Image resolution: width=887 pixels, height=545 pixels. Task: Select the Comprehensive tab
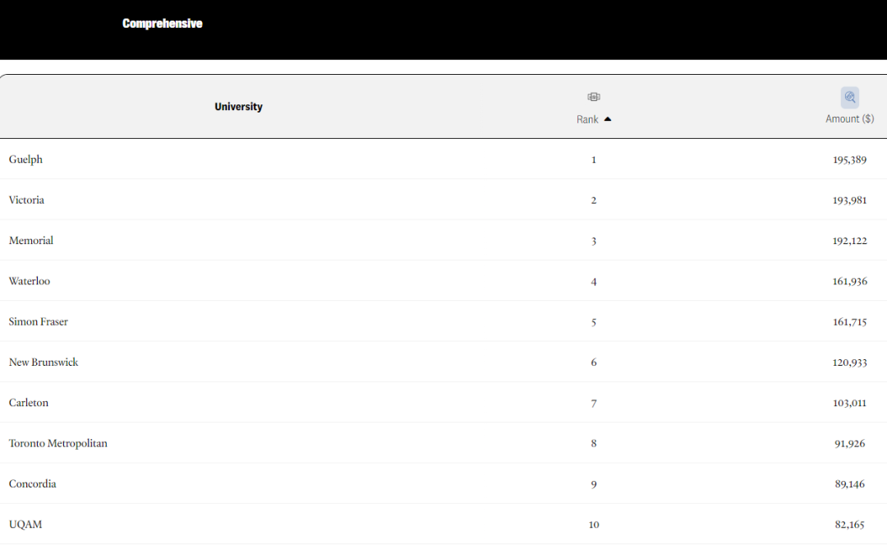coord(163,23)
